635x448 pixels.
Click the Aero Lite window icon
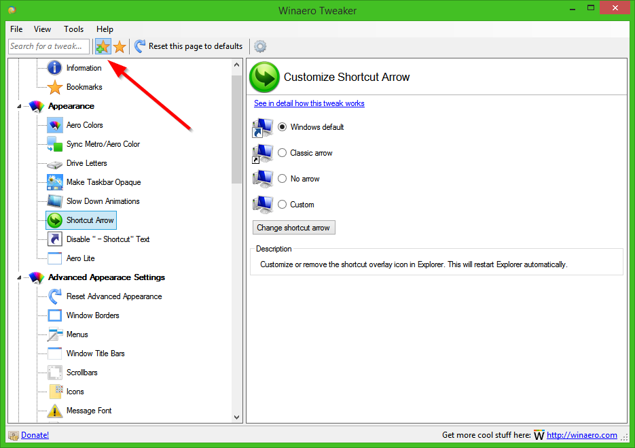coord(55,258)
